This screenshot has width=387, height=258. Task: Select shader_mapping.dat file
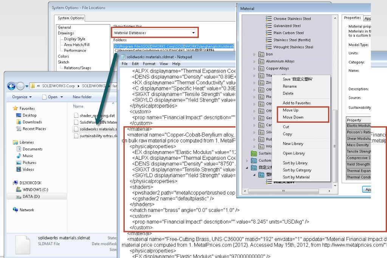coord(97,116)
